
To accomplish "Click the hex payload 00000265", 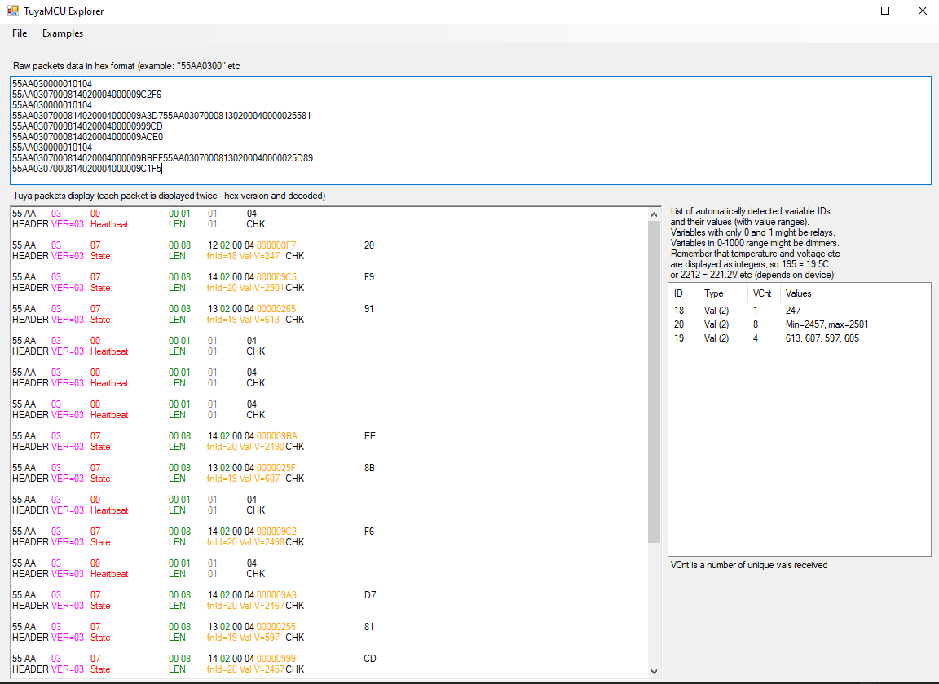I will pos(276,308).
